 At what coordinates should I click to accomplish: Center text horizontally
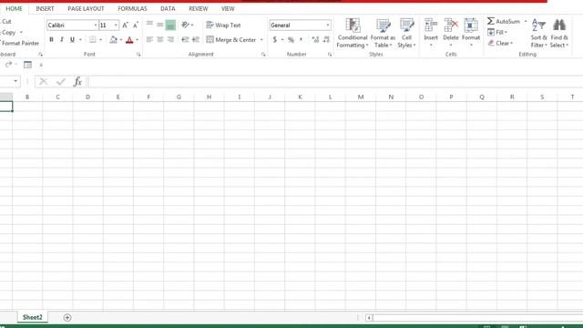(160, 39)
